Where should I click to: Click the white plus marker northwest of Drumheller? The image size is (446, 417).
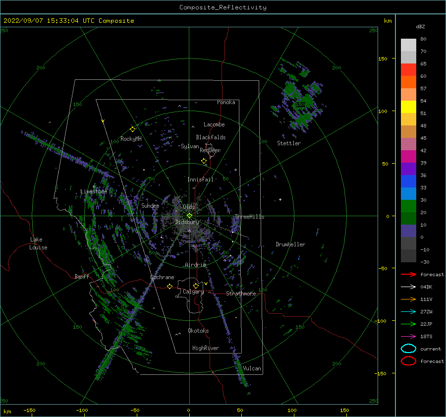[x=280, y=199]
